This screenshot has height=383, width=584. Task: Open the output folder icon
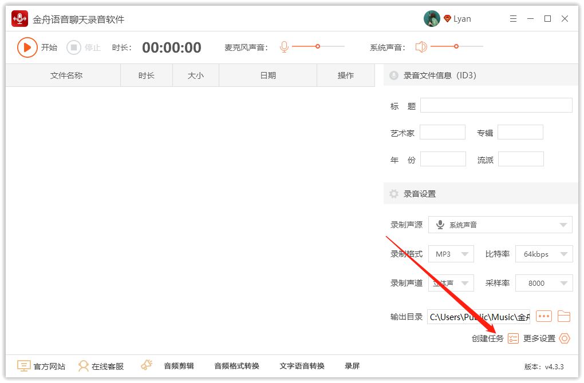[564, 316]
